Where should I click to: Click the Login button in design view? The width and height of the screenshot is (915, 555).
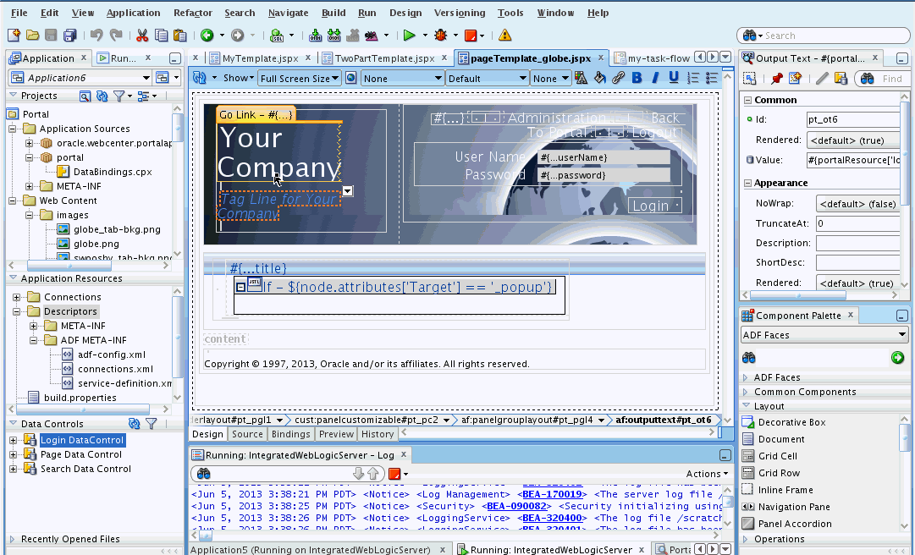coord(654,206)
